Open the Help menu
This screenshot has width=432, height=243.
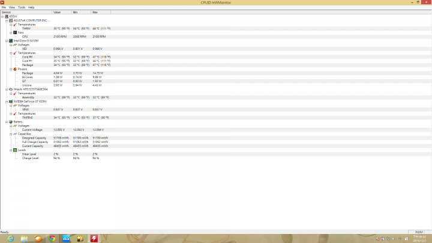pos(31,7)
